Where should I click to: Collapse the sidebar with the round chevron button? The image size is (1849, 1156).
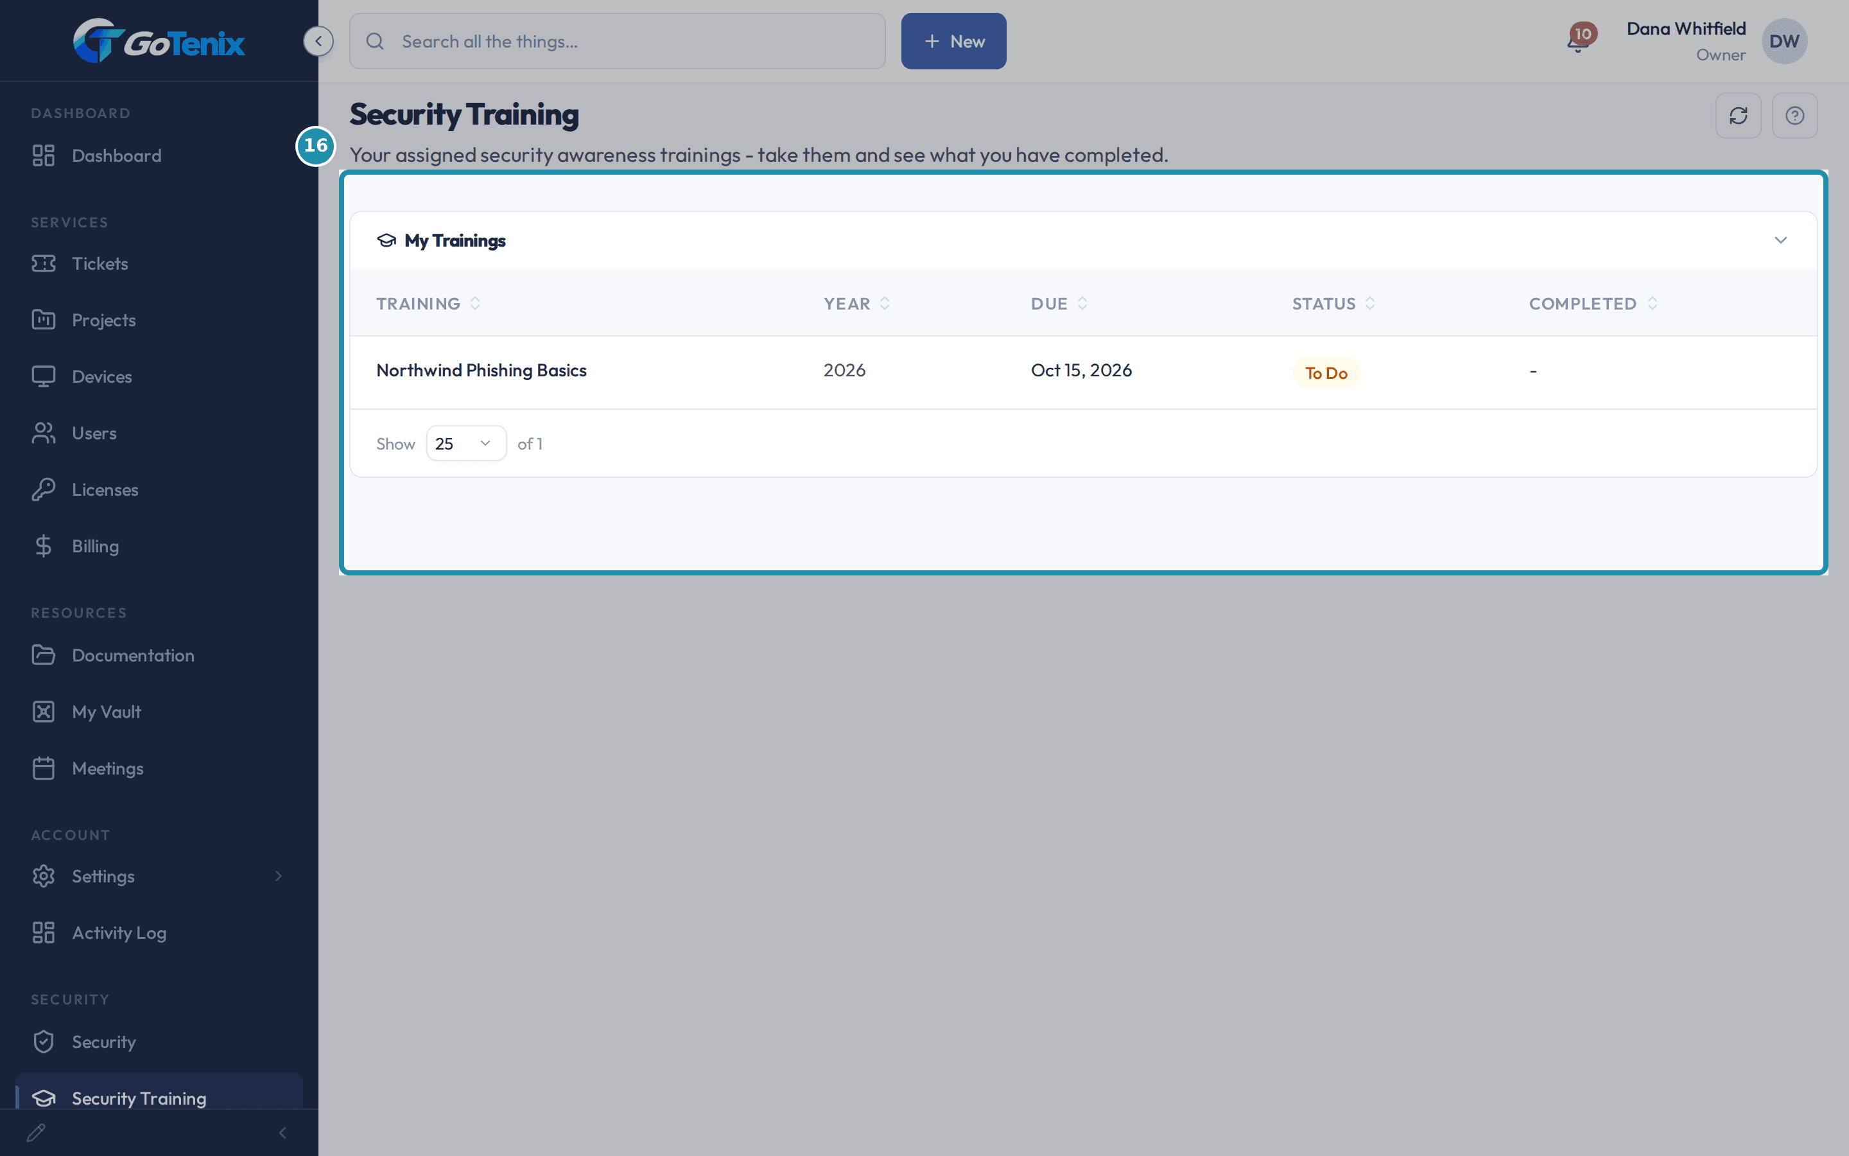(318, 41)
